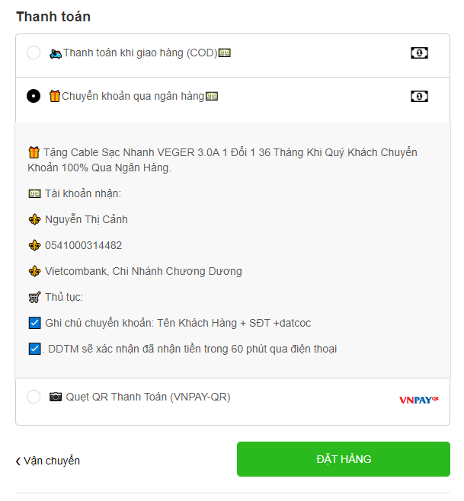Click the cash banknote icon in COD row
This screenshot has height=501, width=464.
(x=419, y=53)
